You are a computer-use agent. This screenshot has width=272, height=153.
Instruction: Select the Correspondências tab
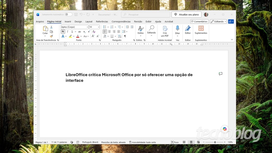click(x=121, y=22)
